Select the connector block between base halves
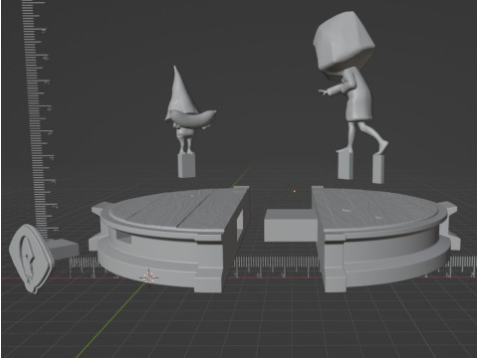Image resolution: width=478 pixels, height=358 pixels. (x=290, y=225)
